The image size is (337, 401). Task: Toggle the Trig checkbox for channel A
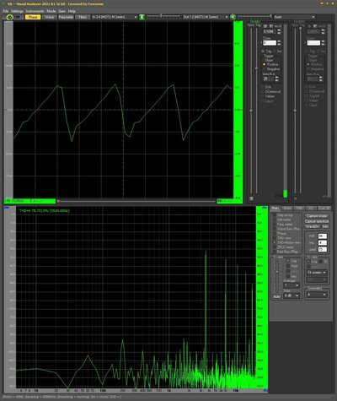pos(263,51)
